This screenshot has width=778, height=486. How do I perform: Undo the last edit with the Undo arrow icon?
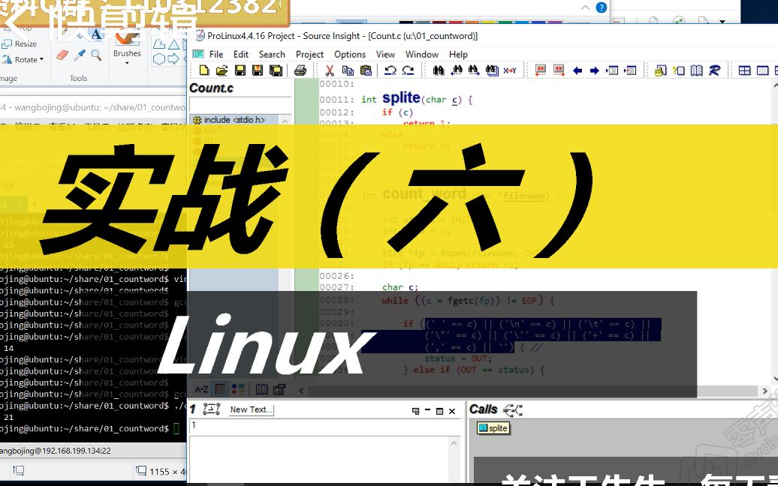tap(391, 70)
